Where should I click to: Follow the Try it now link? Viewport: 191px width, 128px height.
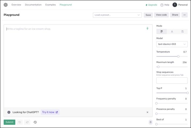pyautogui.click(x=50, y=112)
